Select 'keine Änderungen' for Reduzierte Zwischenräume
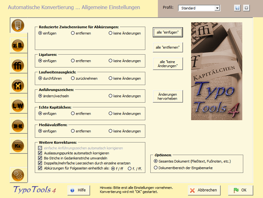The height and width of the screenshot is (198, 263). (125, 33)
